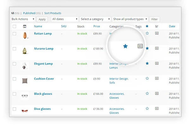Screen dimensions: 190x126
Task: Unfeature the Elegant Lamp via its star
Action: pyautogui.click(x=147, y=63)
